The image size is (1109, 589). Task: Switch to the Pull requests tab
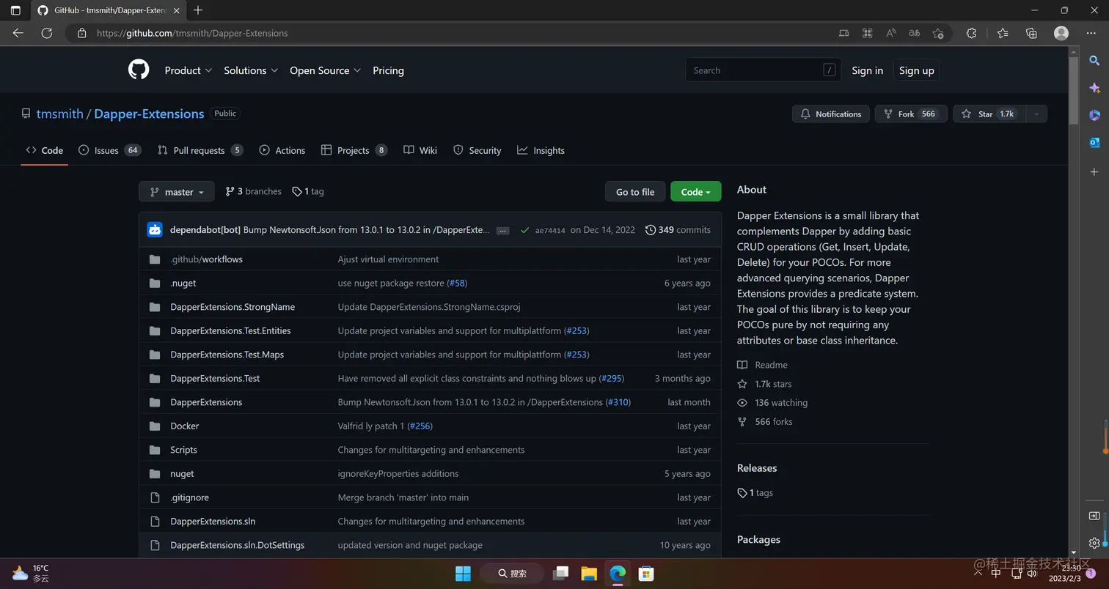pos(200,150)
